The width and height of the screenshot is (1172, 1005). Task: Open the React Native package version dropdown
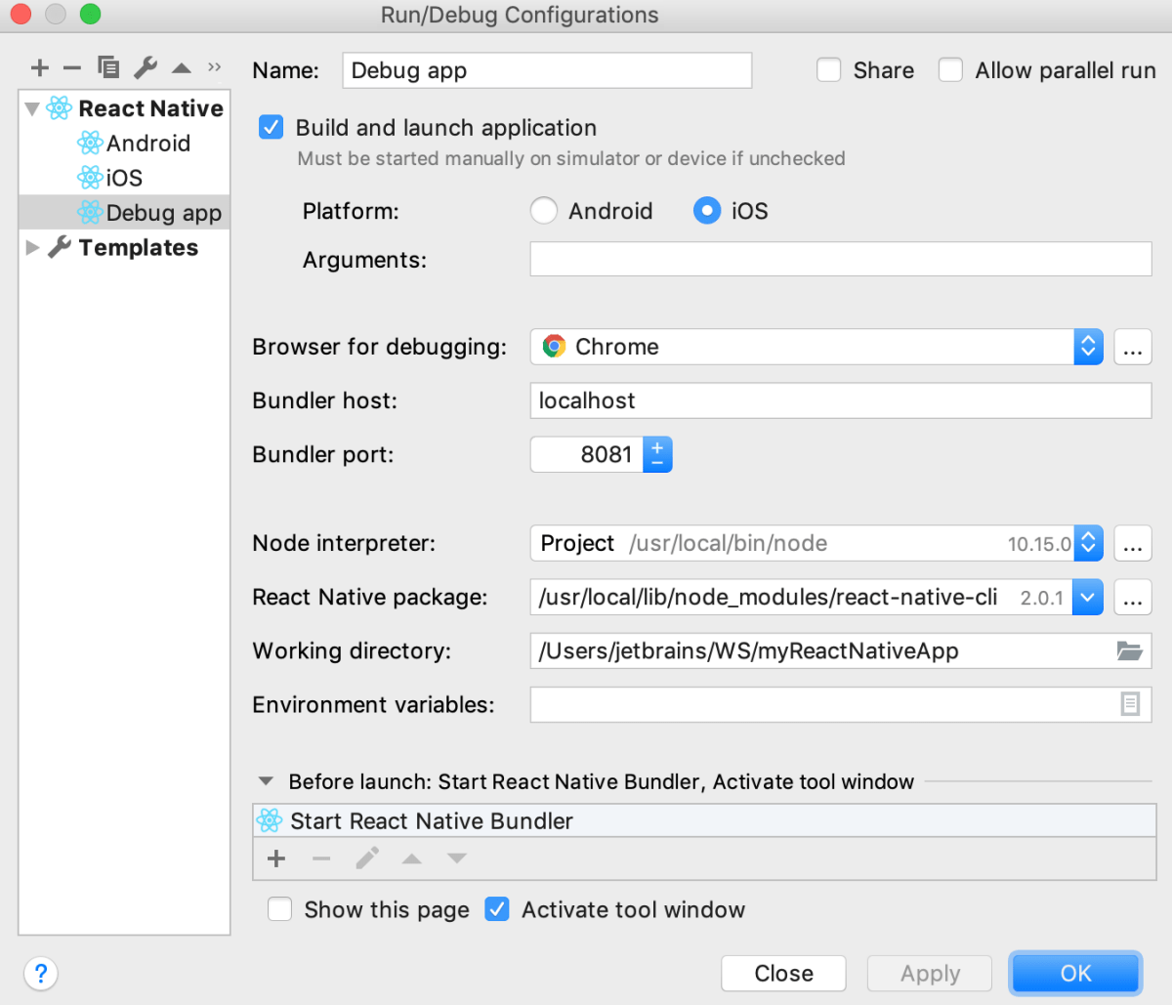point(1088,597)
